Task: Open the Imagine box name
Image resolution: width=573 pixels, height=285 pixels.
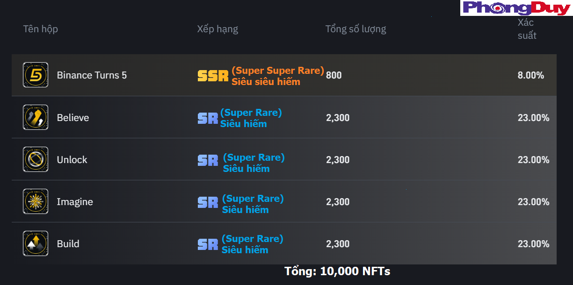Action: [75, 202]
